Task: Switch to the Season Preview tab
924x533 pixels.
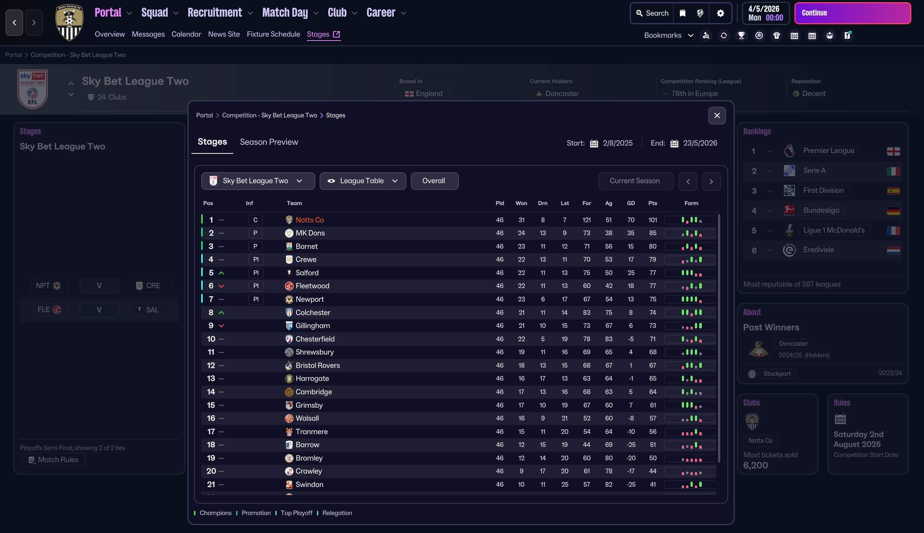Action: 269,142
